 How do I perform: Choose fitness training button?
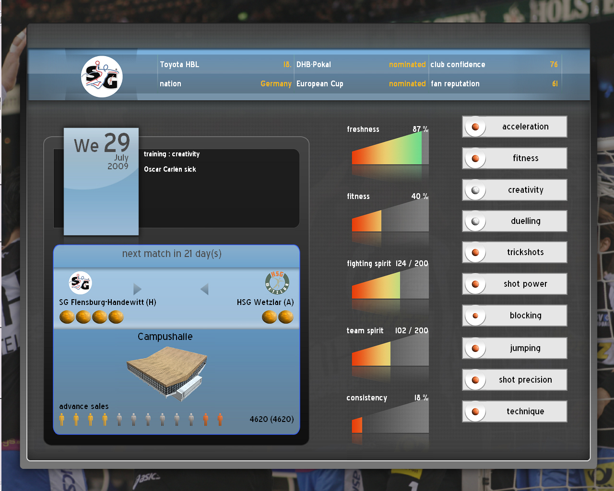pyautogui.click(x=515, y=158)
